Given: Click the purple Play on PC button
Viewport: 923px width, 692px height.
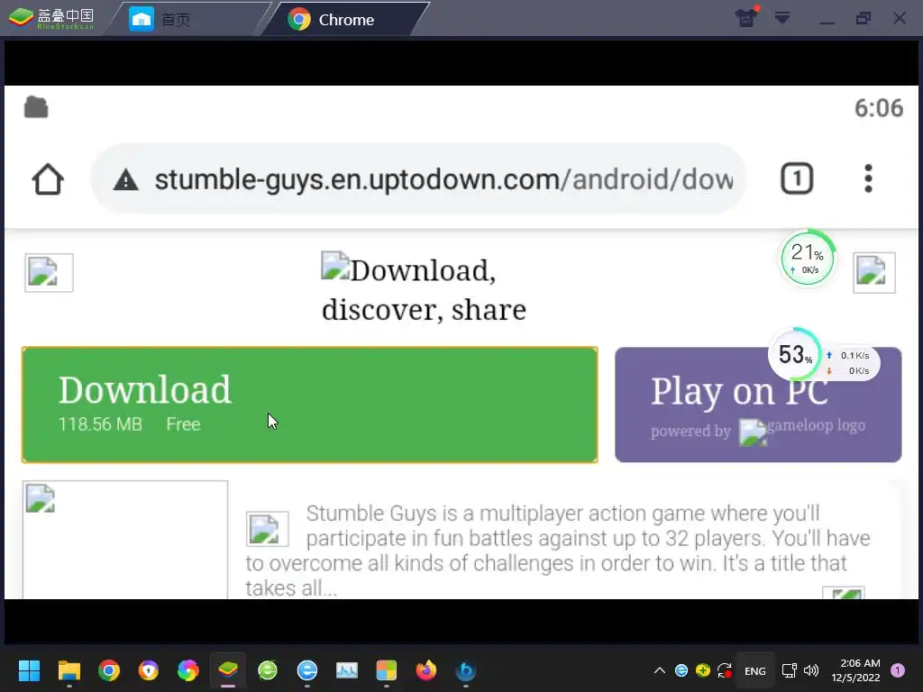Looking at the screenshot, I should (x=758, y=405).
